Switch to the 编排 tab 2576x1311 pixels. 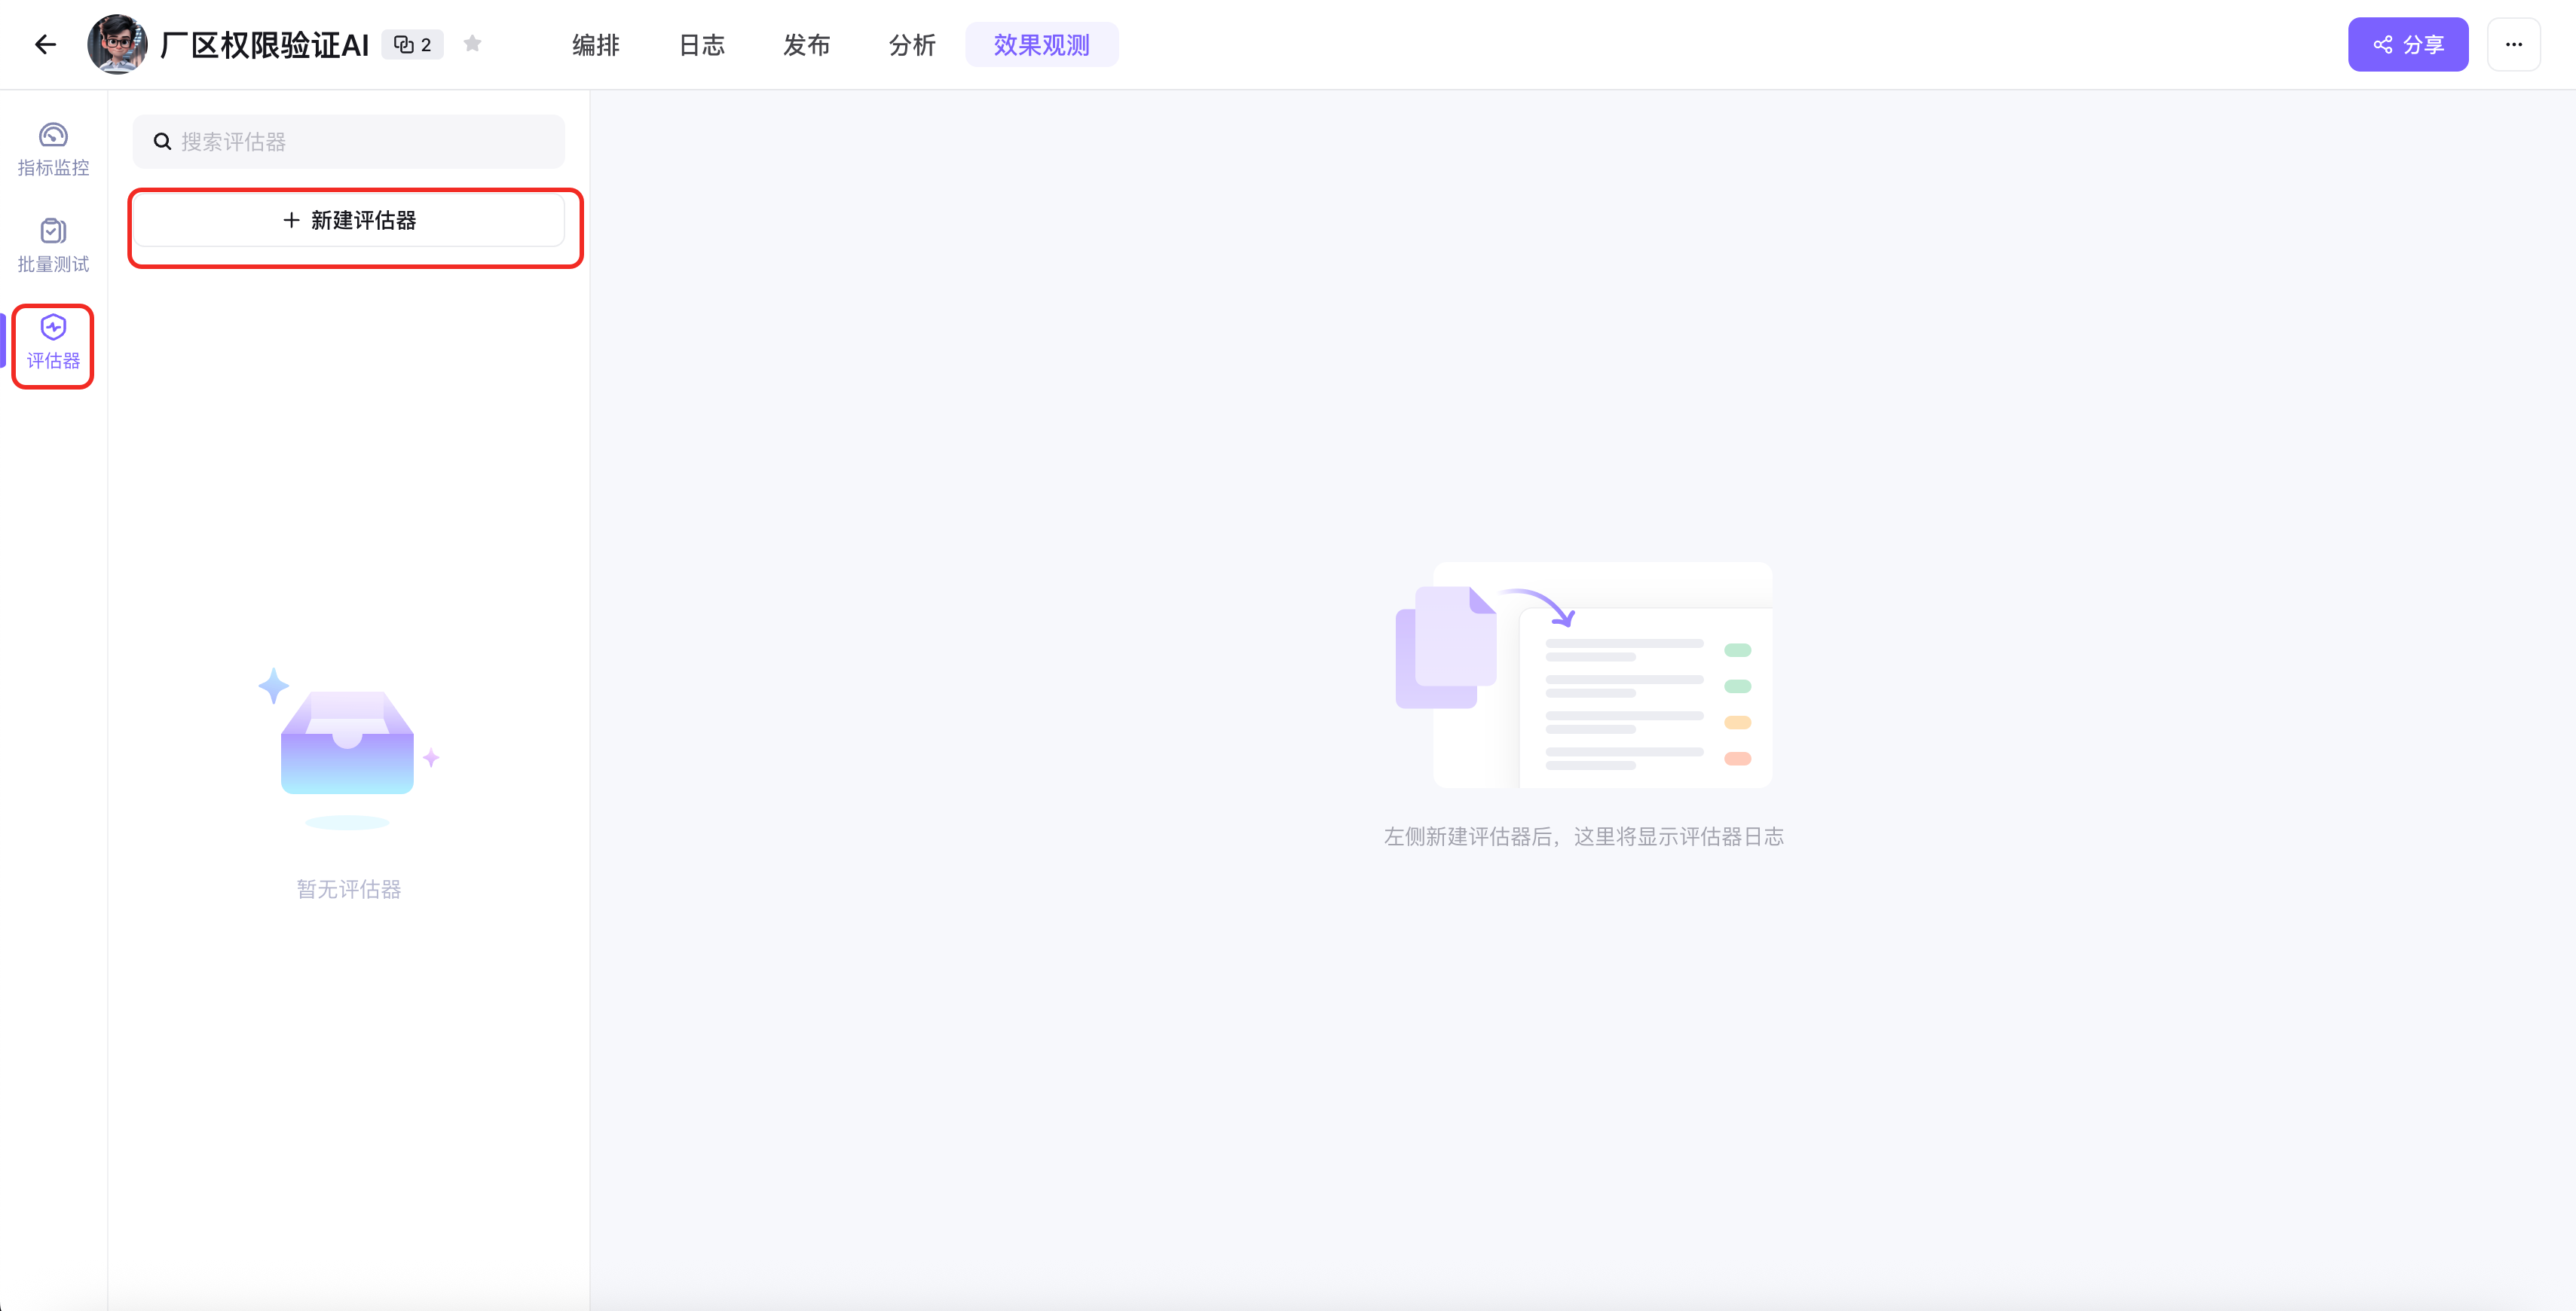click(x=596, y=45)
